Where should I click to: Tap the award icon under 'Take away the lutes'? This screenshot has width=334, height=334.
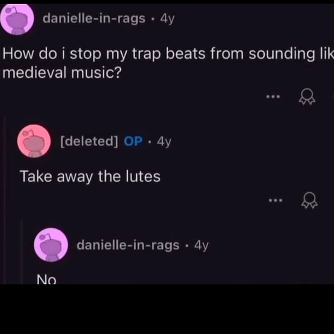(x=309, y=200)
